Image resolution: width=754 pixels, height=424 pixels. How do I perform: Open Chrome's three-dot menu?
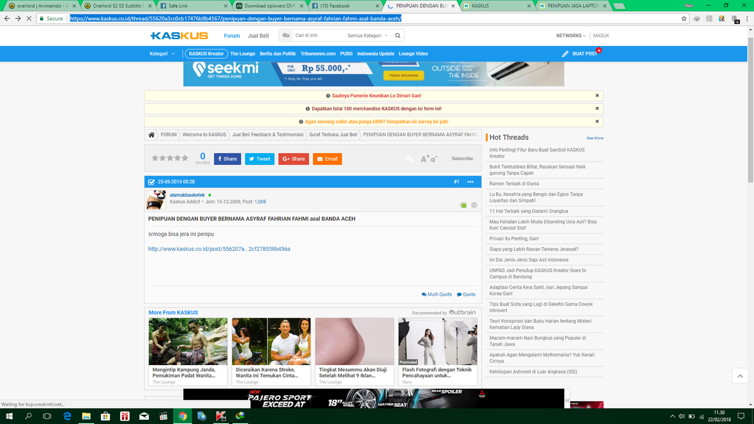click(x=746, y=19)
